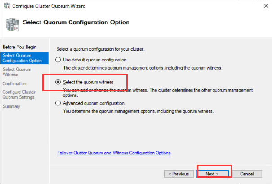The height and width of the screenshot is (184, 272).
Task: Open Failover Cluster Quorum and Witness Configuration Options link
Action: [114, 153]
